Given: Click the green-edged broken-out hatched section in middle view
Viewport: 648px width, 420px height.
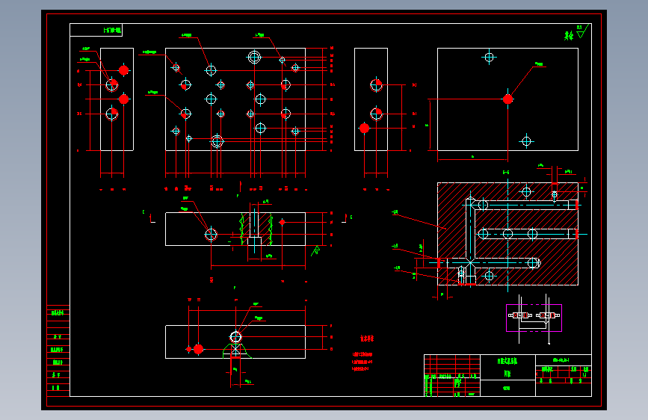Looking at the screenshot, I should pos(256,228).
